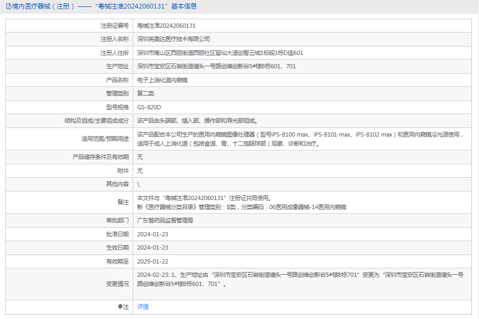The height and width of the screenshot is (319, 479).
Task: Click the document icon in the header
Action: click(9, 6)
